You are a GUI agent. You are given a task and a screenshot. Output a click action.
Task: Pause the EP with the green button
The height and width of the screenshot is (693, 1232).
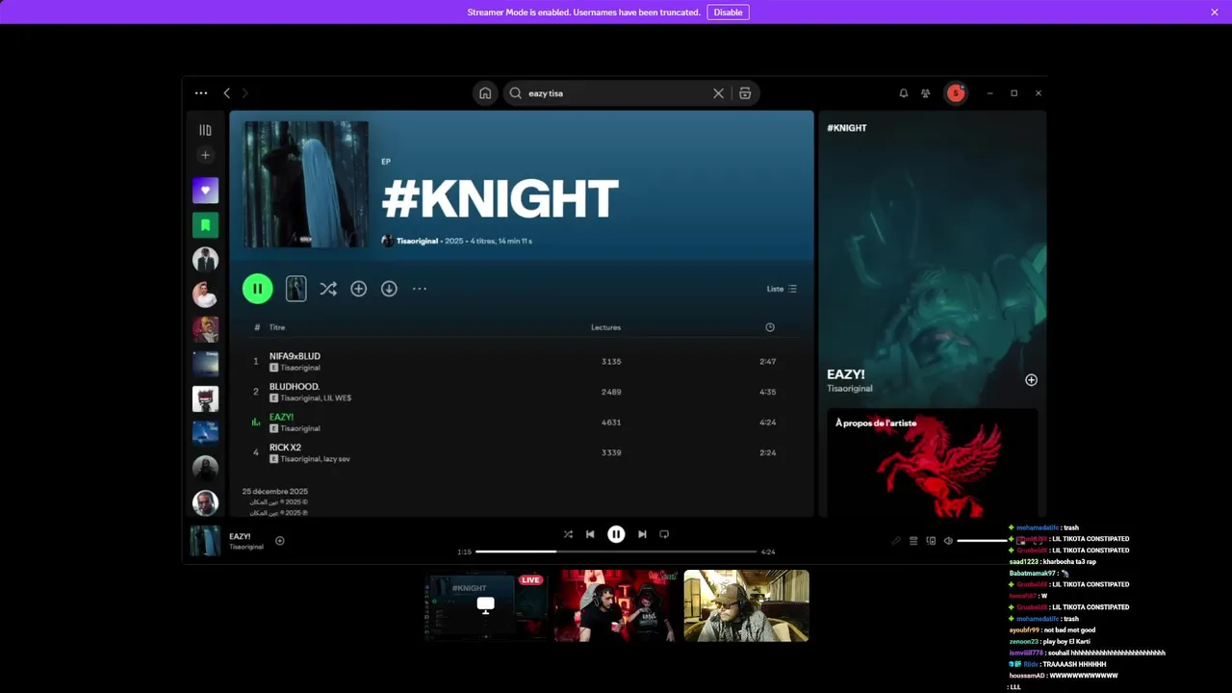(x=257, y=289)
